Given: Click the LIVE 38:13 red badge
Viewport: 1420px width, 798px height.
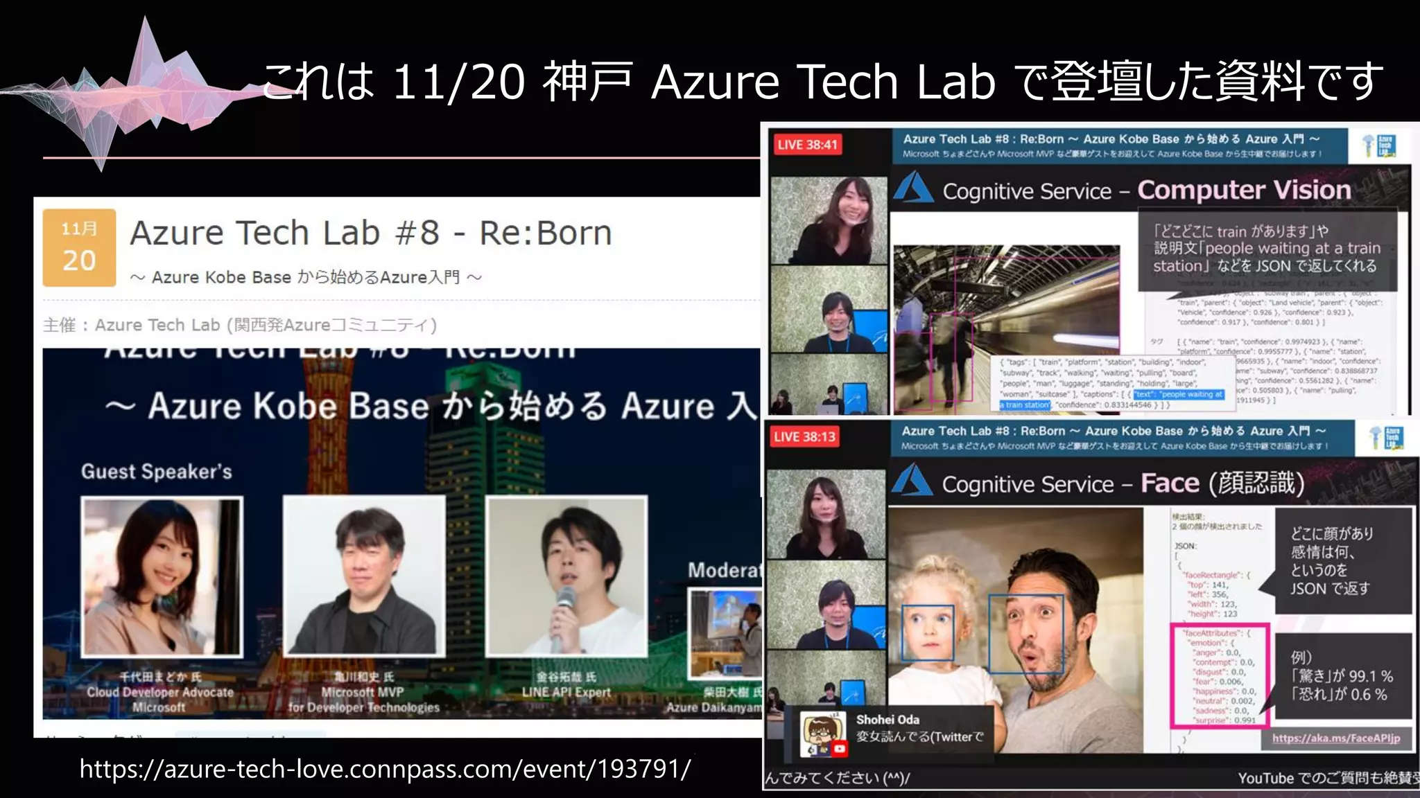Looking at the screenshot, I should click(804, 437).
